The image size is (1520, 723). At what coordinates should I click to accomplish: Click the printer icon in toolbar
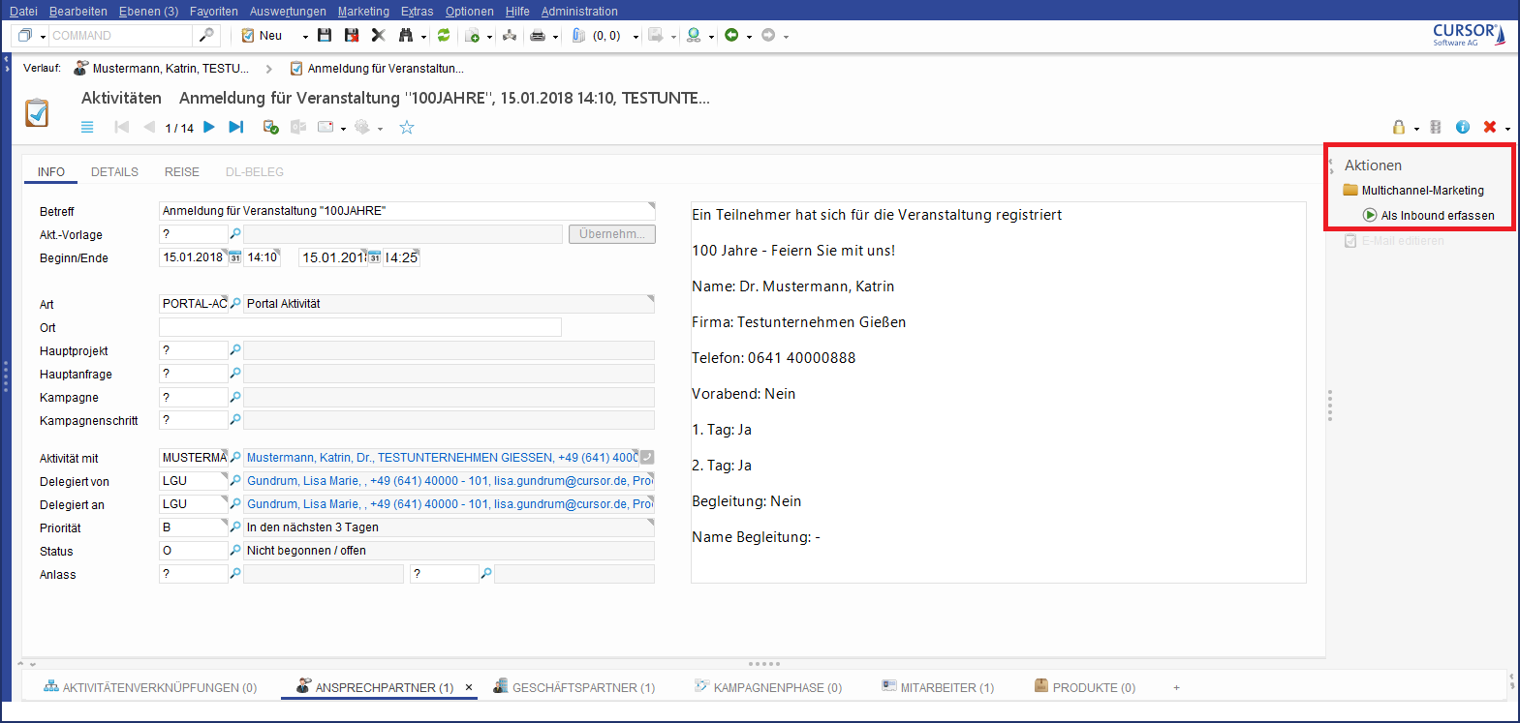[x=538, y=36]
